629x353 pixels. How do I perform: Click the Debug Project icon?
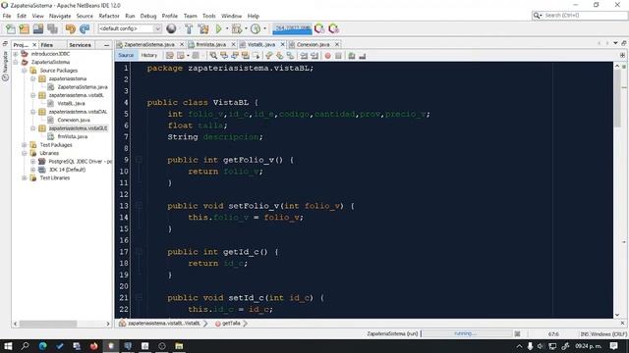237,28
